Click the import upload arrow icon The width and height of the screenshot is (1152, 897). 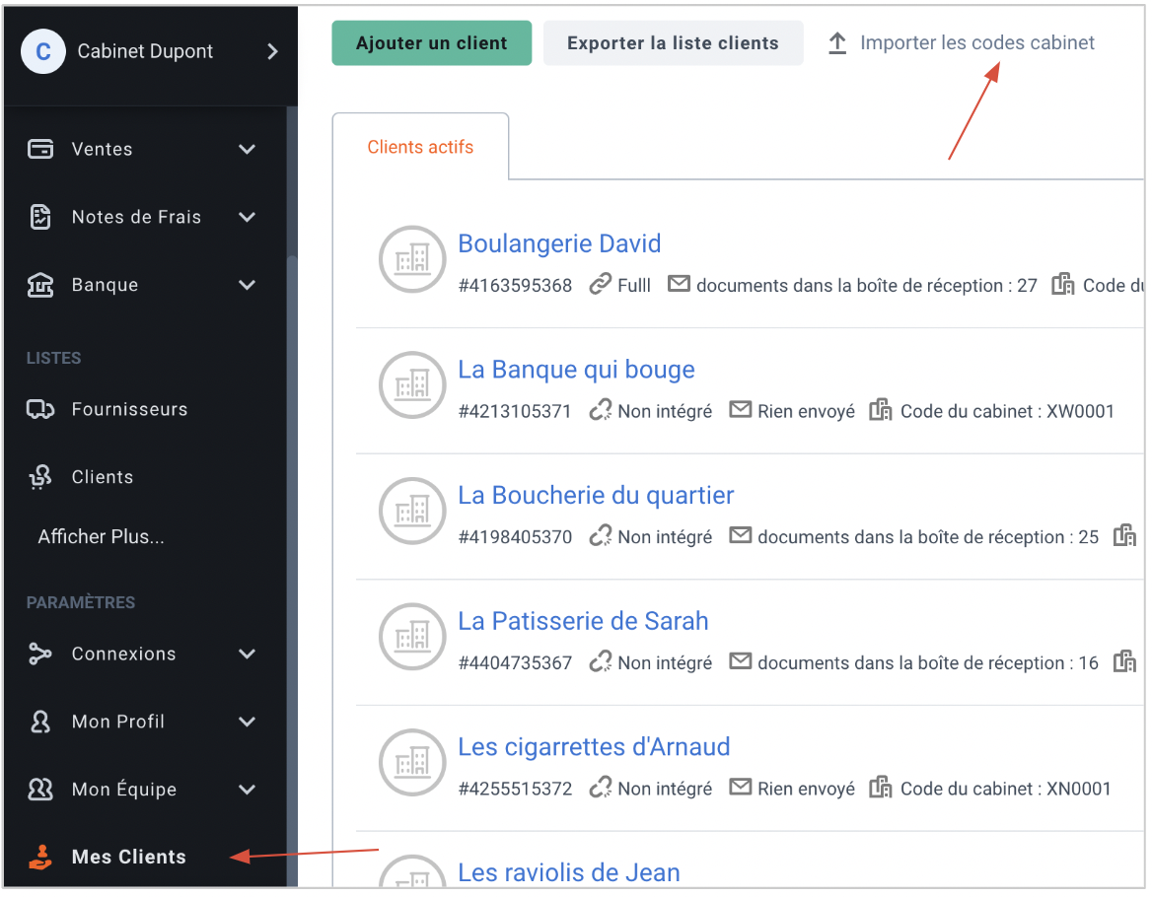coord(837,43)
